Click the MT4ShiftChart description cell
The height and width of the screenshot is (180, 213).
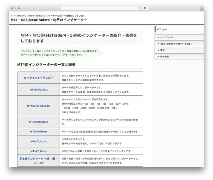101,90
